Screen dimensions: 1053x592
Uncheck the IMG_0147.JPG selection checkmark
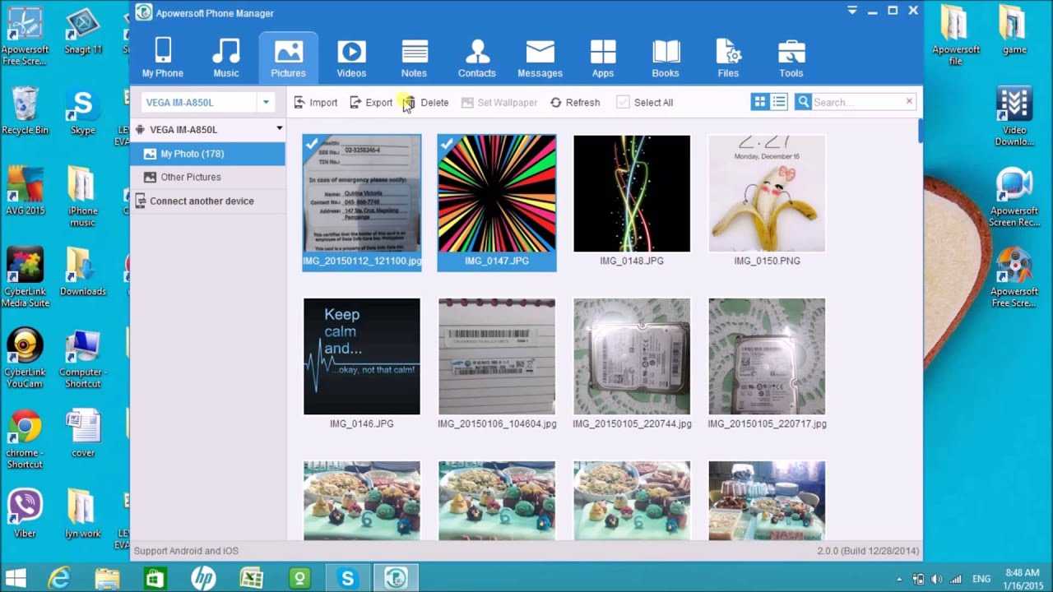(447, 144)
